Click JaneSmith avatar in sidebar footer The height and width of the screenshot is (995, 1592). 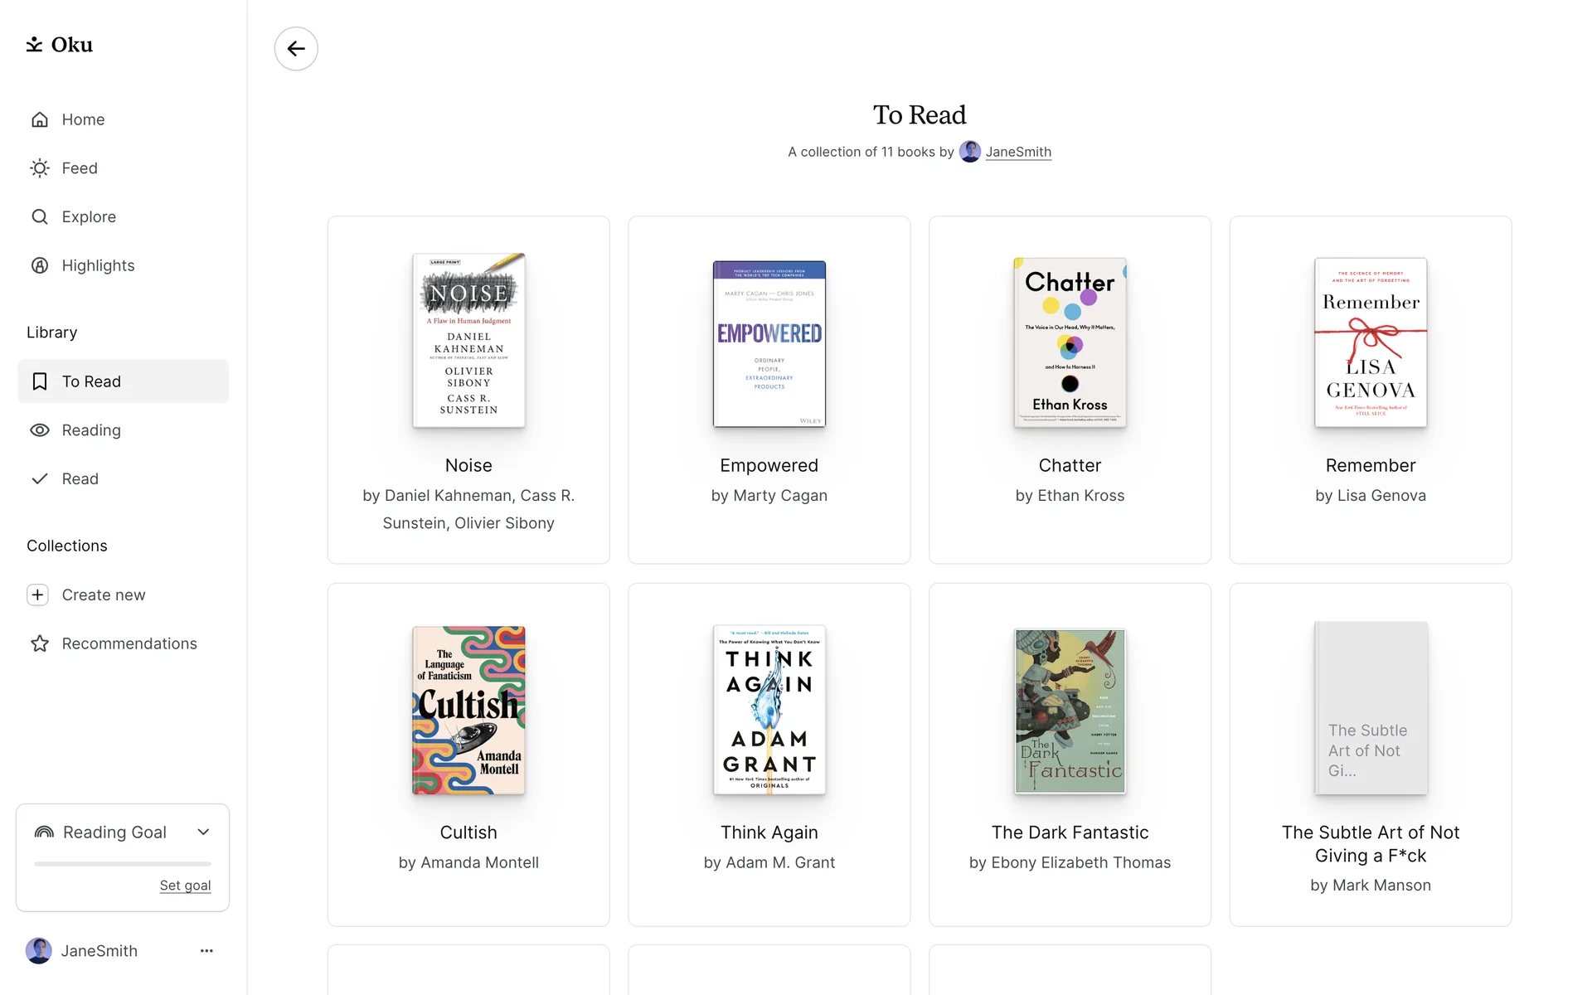(39, 951)
